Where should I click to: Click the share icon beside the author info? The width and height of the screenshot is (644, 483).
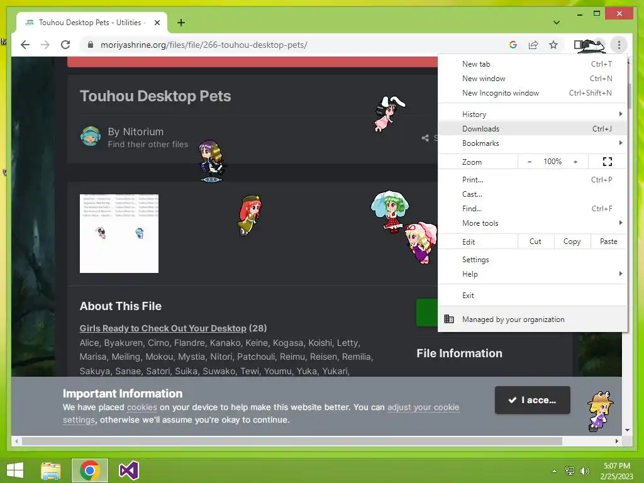[x=425, y=138]
